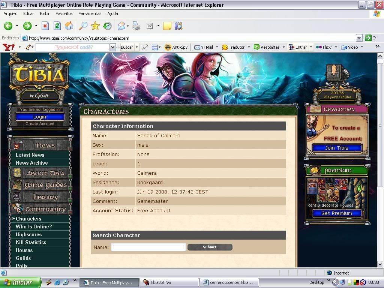Click the Search magnifier icon

coord(83,26)
